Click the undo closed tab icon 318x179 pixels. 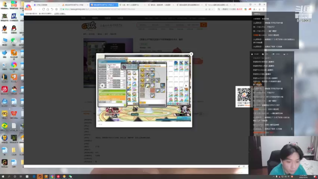tap(52, 9)
